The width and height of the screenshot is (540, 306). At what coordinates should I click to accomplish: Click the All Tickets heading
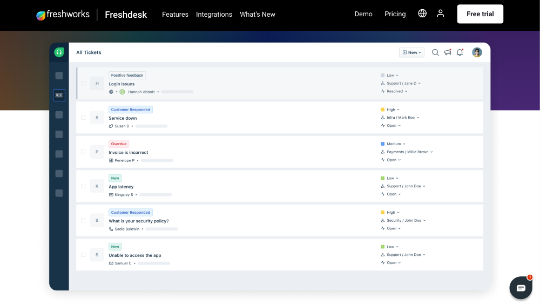tap(89, 52)
